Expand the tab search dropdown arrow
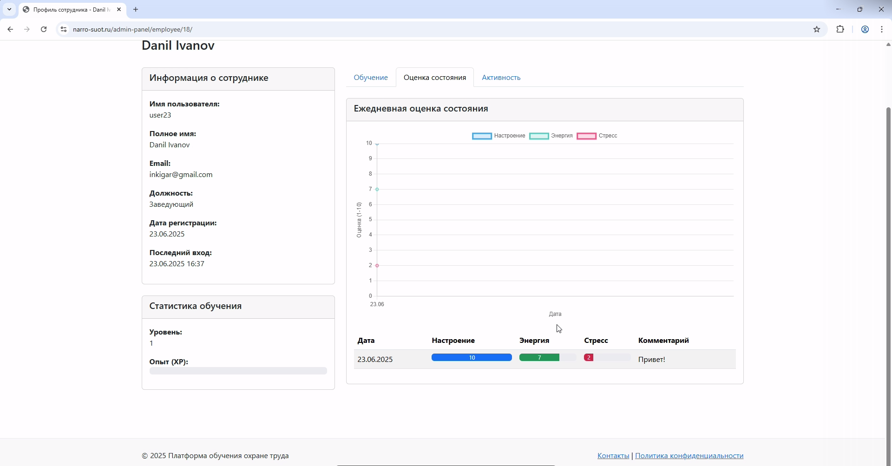892x466 pixels. 9,9
